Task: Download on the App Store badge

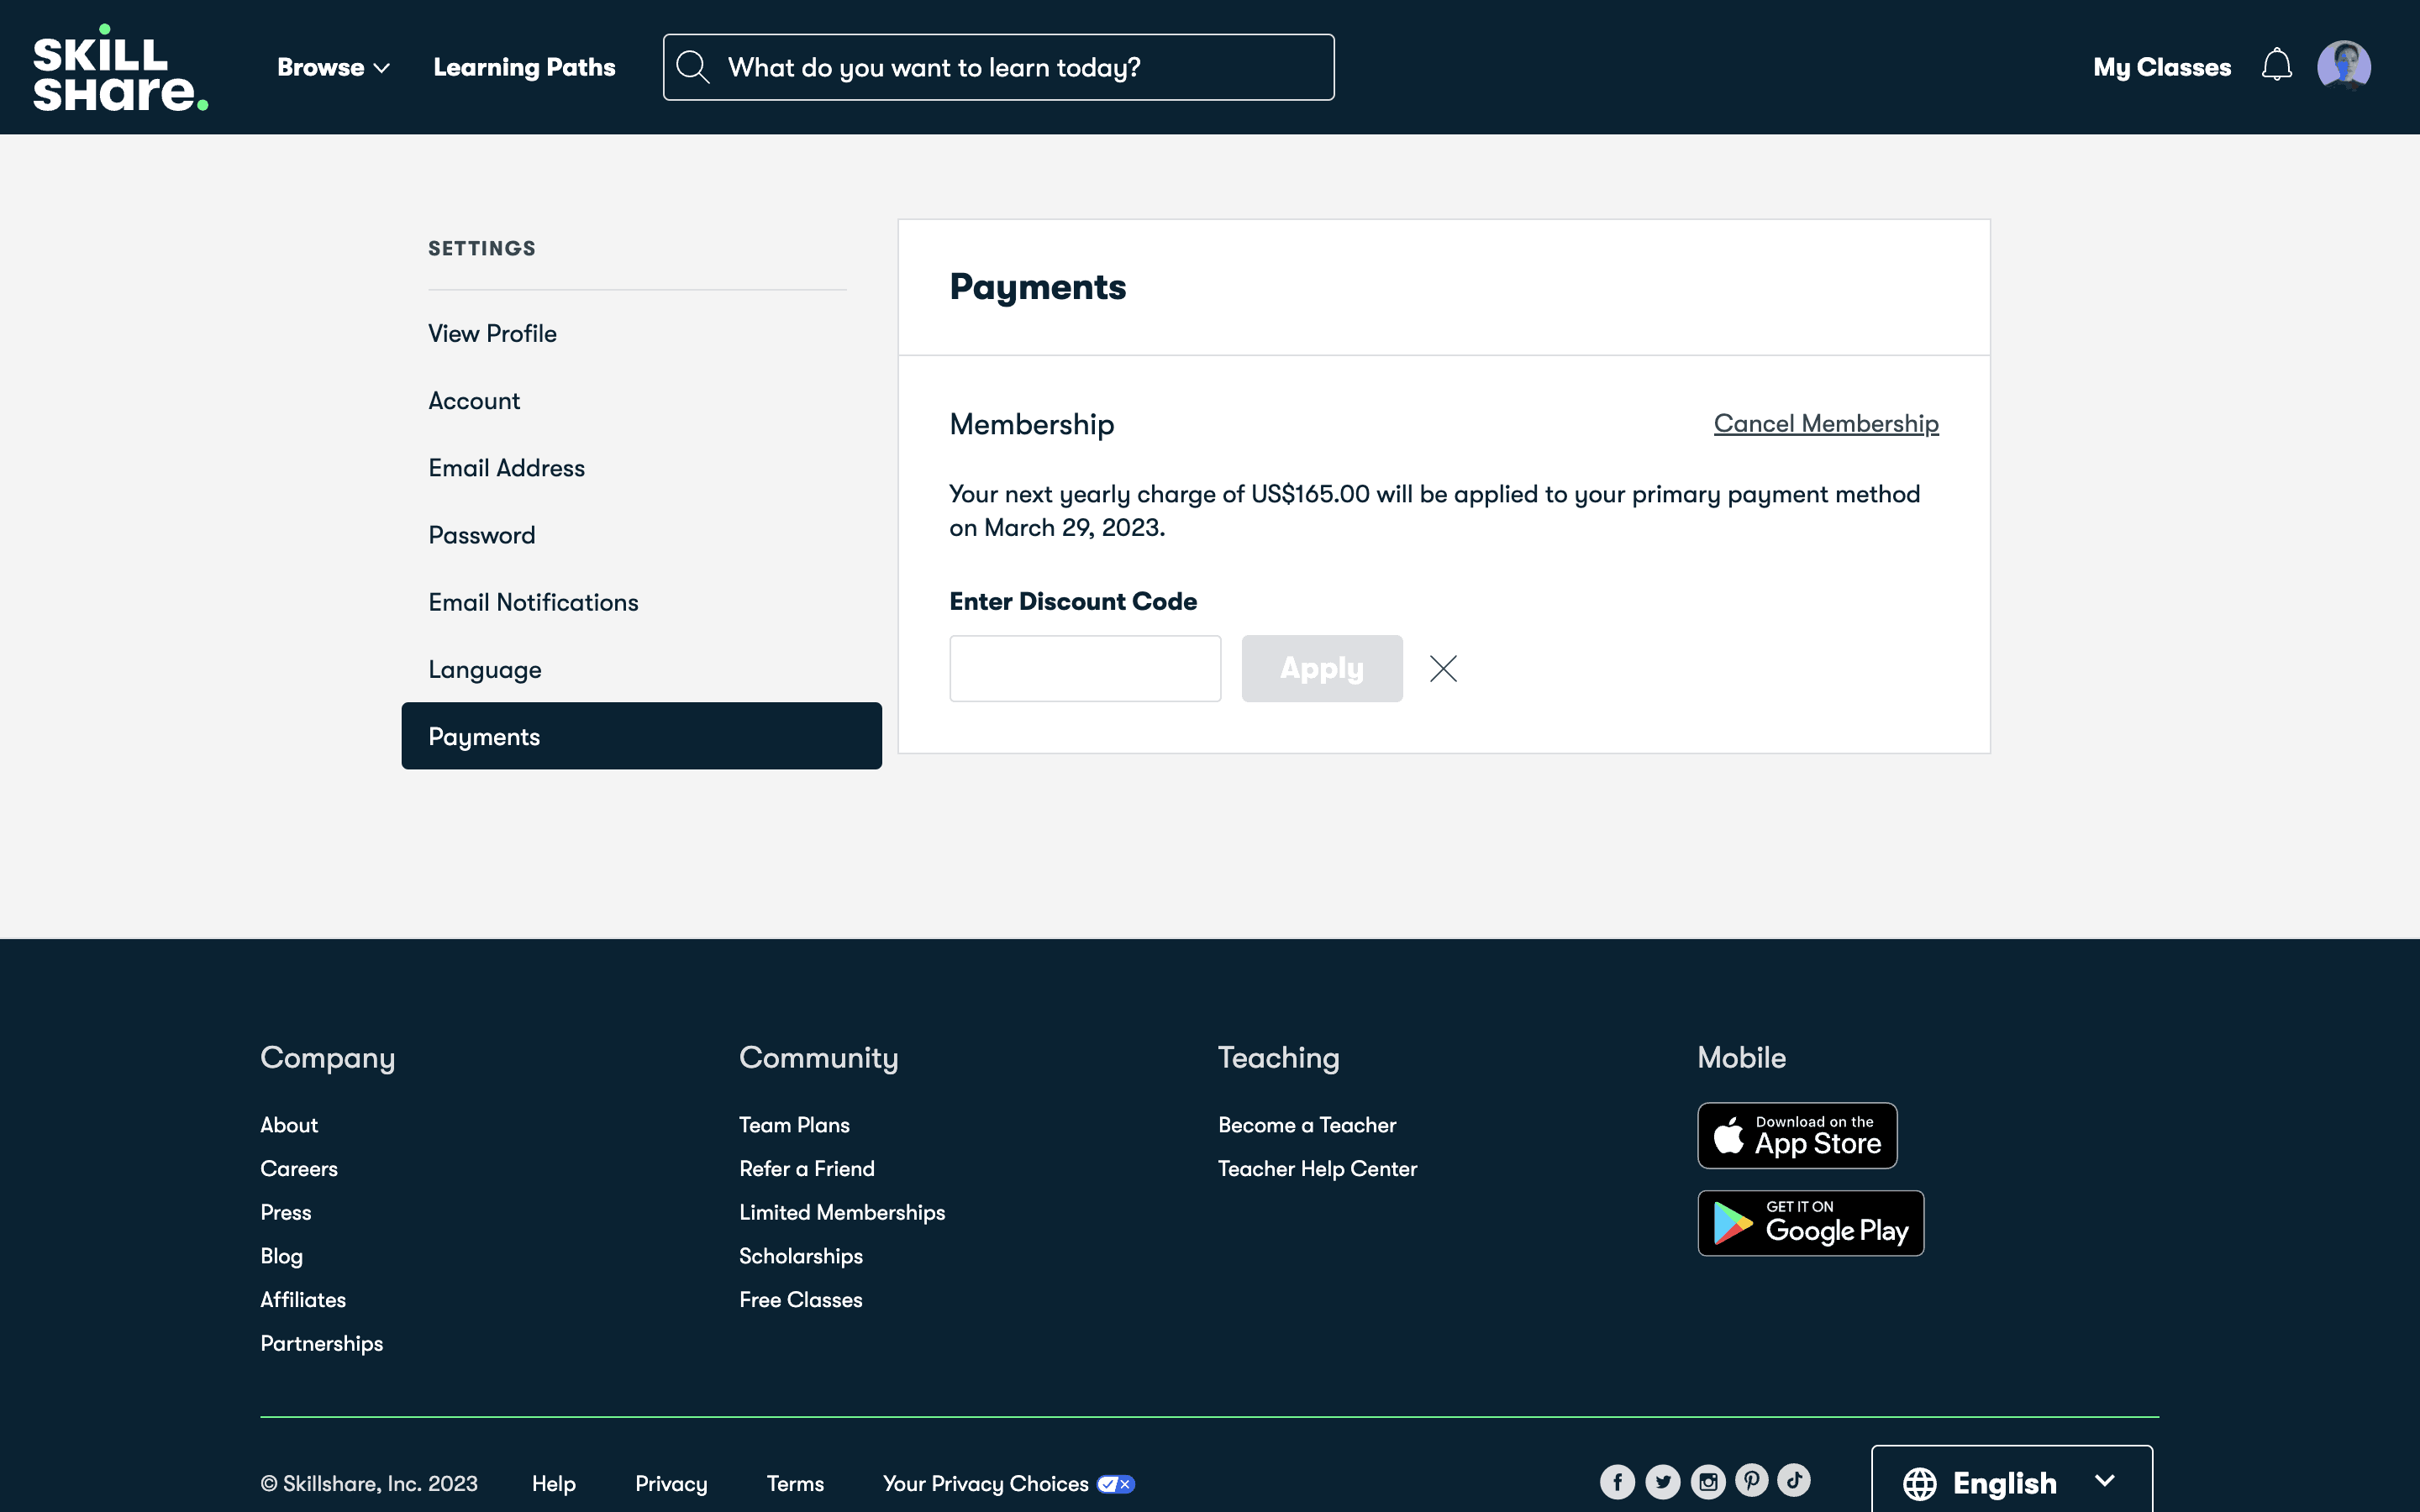Action: pyautogui.click(x=1796, y=1135)
